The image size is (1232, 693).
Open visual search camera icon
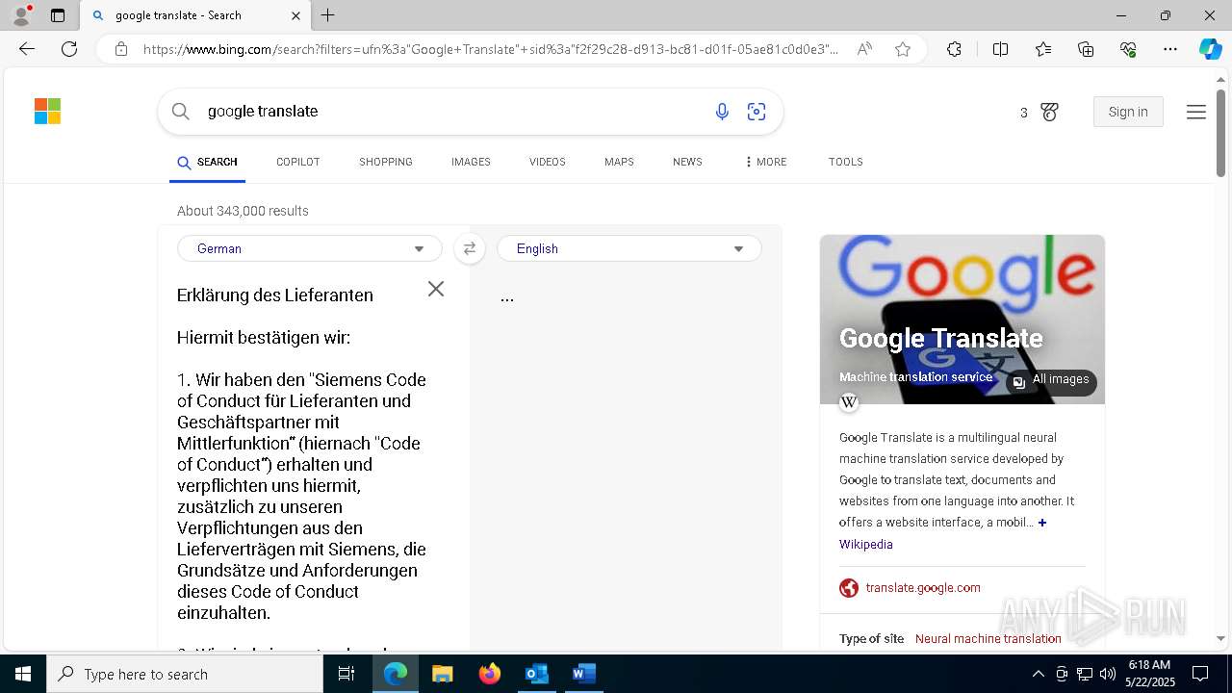tap(757, 112)
